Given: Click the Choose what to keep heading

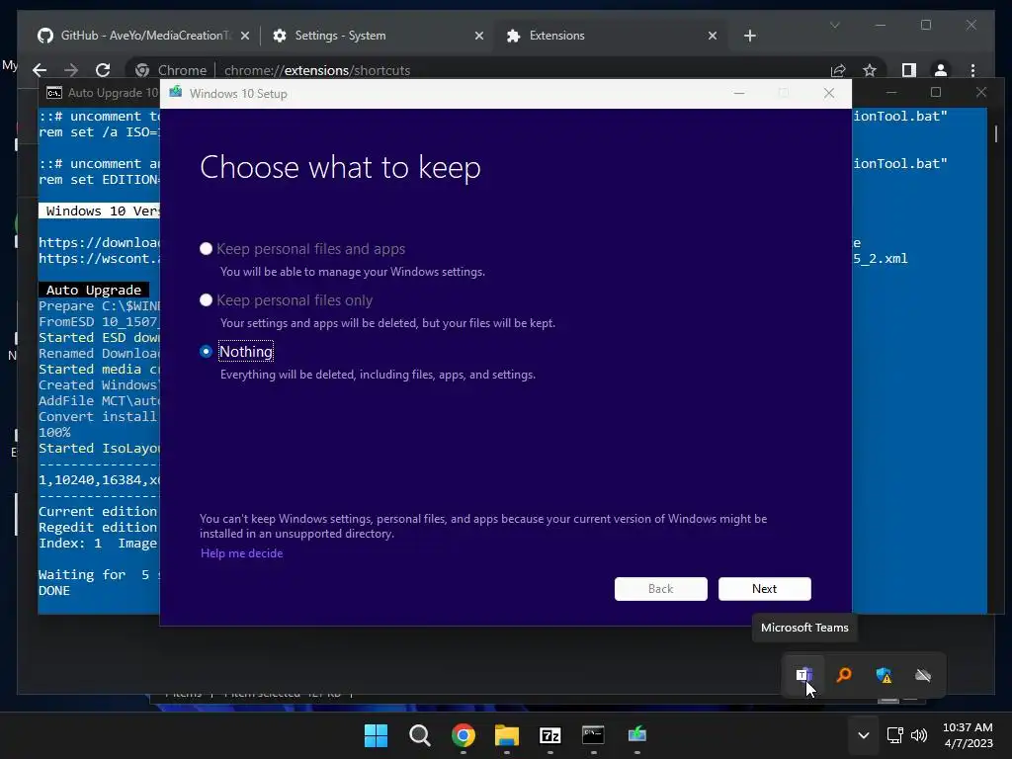Looking at the screenshot, I should pos(340,168).
